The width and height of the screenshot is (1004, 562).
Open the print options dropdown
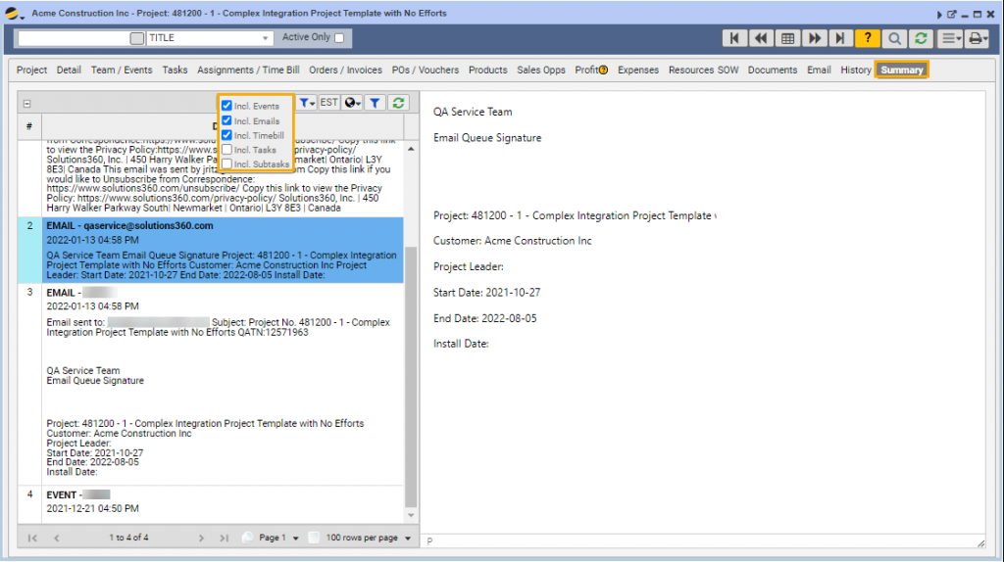point(977,38)
